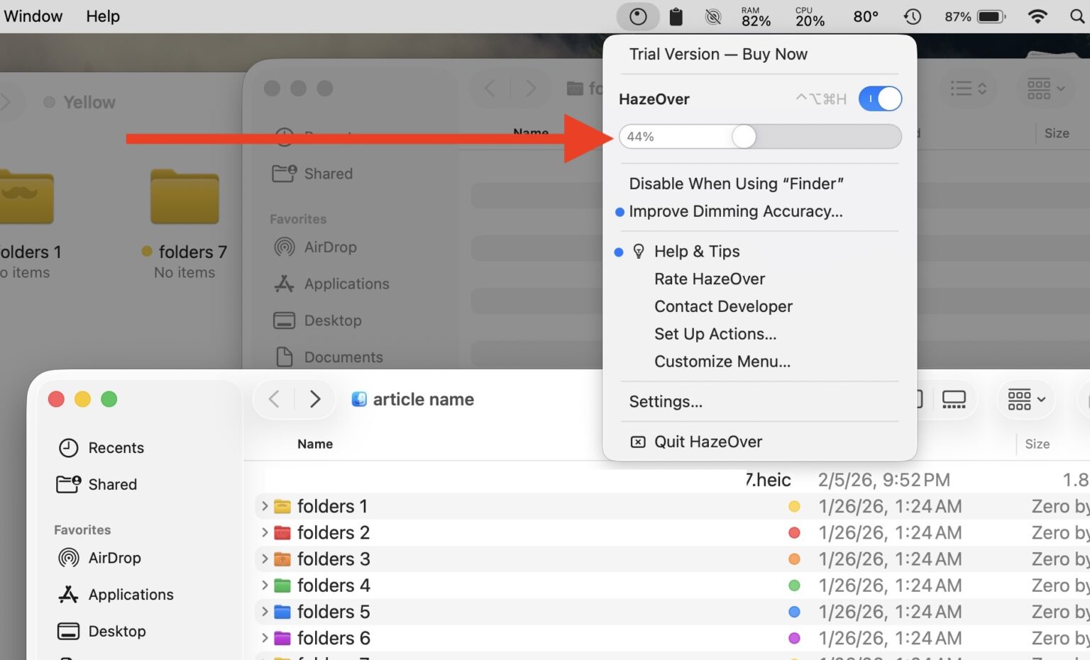Viewport: 1090px width, 660px height.
Task: Go back in article name Finder window
Action: 275,399
